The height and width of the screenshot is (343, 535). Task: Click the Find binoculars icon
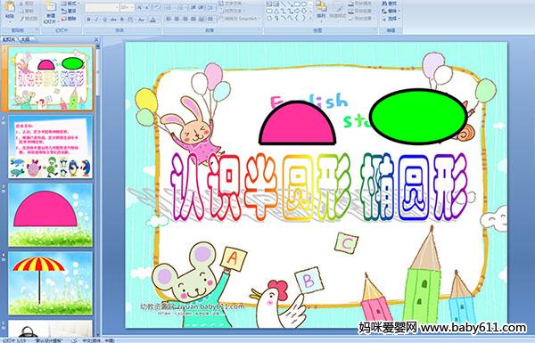click(384, 4)
